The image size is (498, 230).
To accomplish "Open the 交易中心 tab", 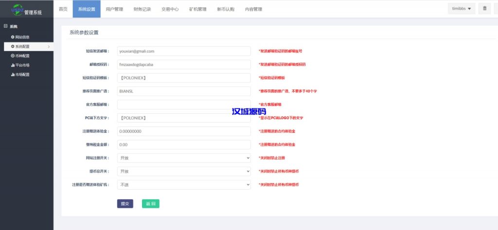I will [170, 9].
